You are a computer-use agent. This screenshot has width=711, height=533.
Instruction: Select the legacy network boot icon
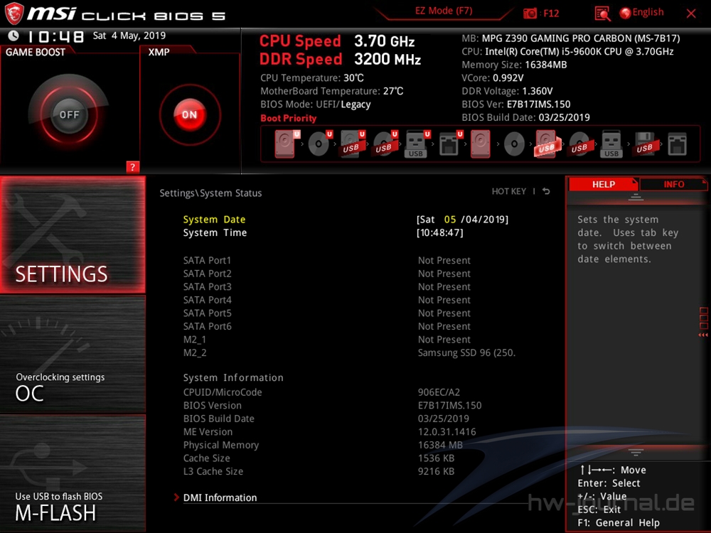pyautogui.click(x=677, y=144)
